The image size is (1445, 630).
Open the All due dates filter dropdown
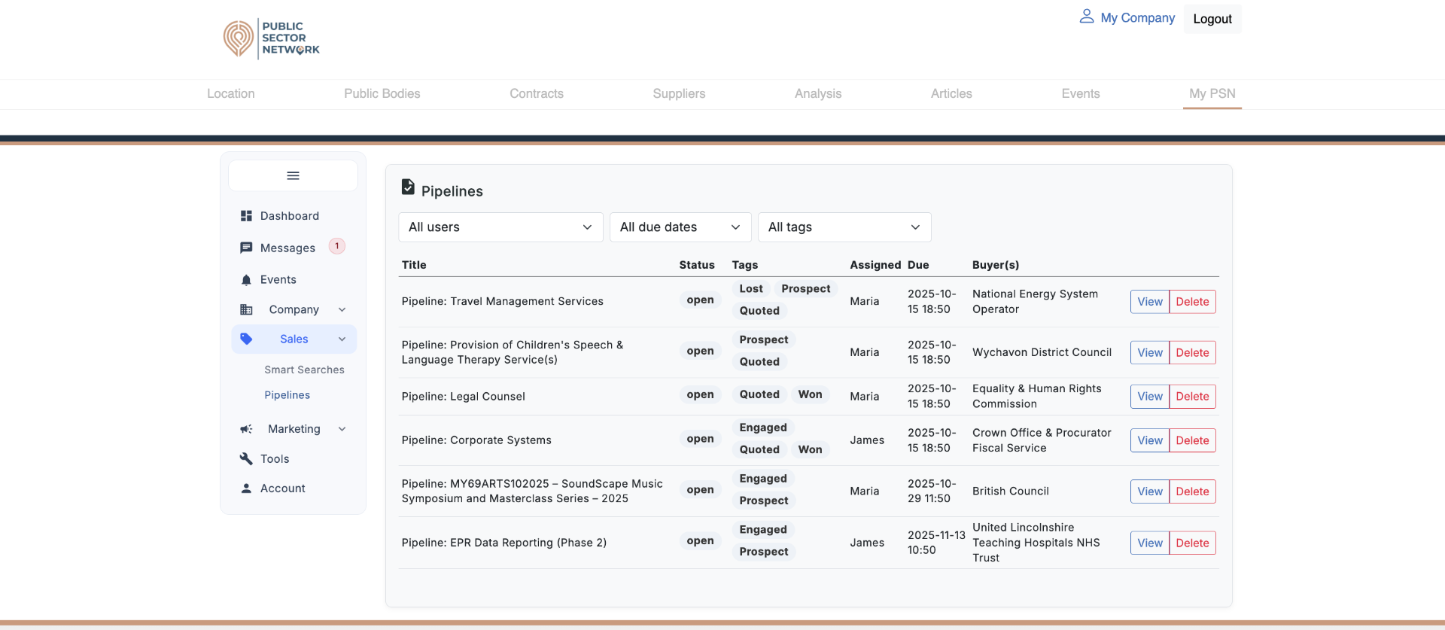coord(680,227)
